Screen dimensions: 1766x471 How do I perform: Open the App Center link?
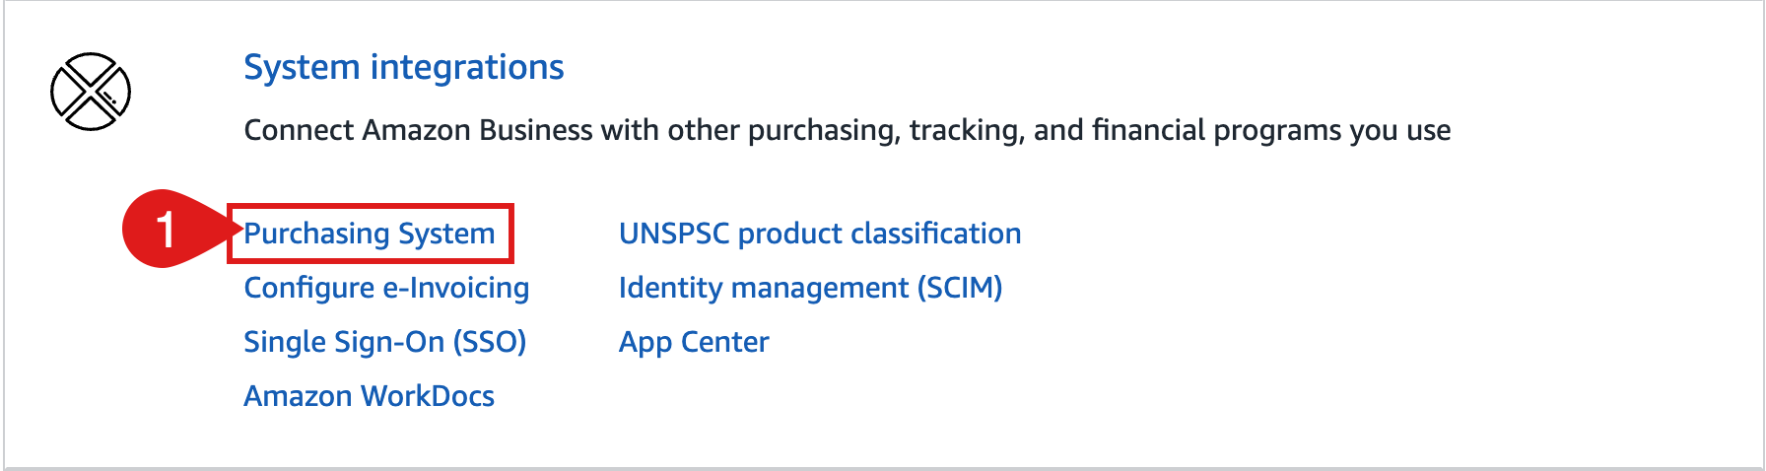click(x=694, y=342)
